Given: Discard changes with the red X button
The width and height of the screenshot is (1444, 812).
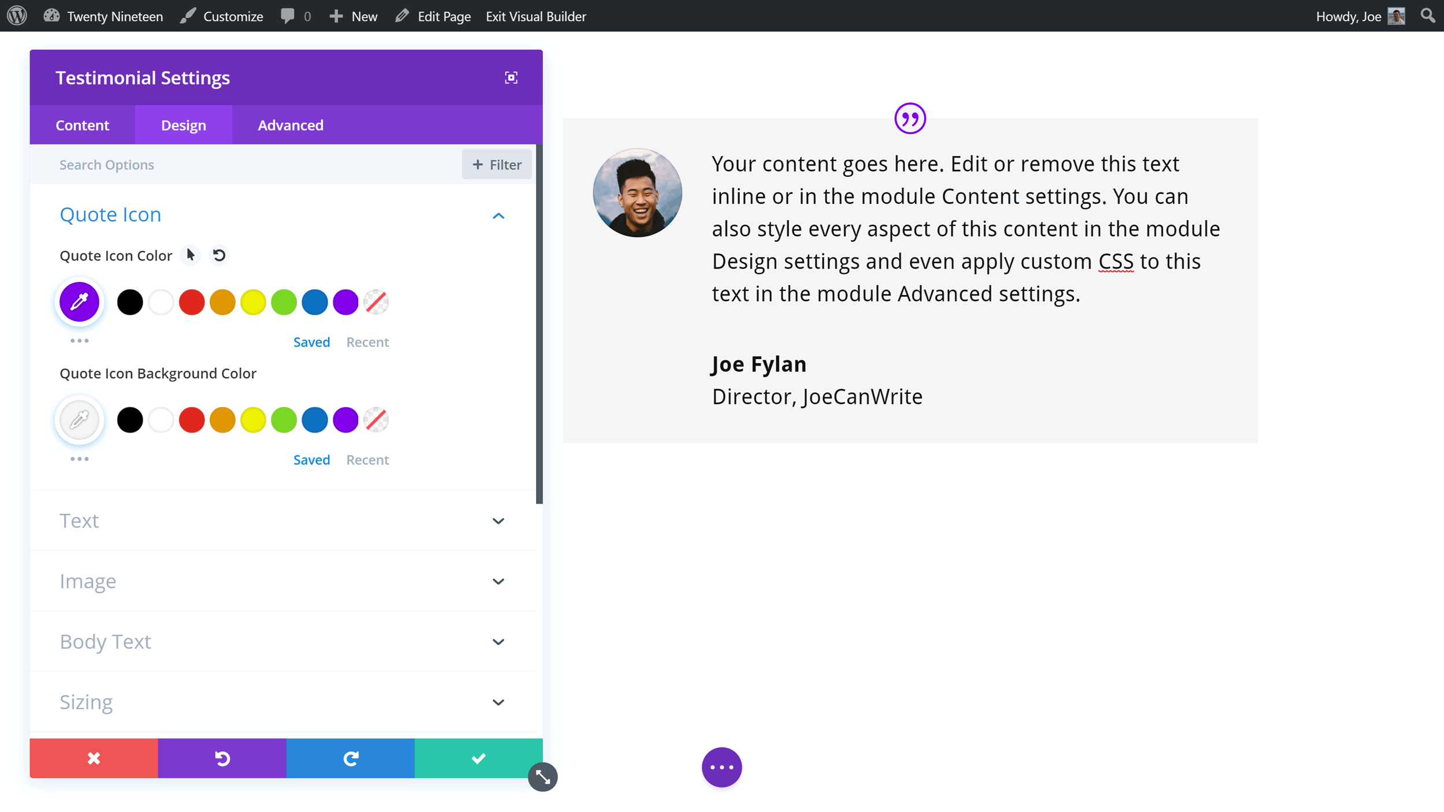Looking at the screenshot, I should click(x=94, y=758).
